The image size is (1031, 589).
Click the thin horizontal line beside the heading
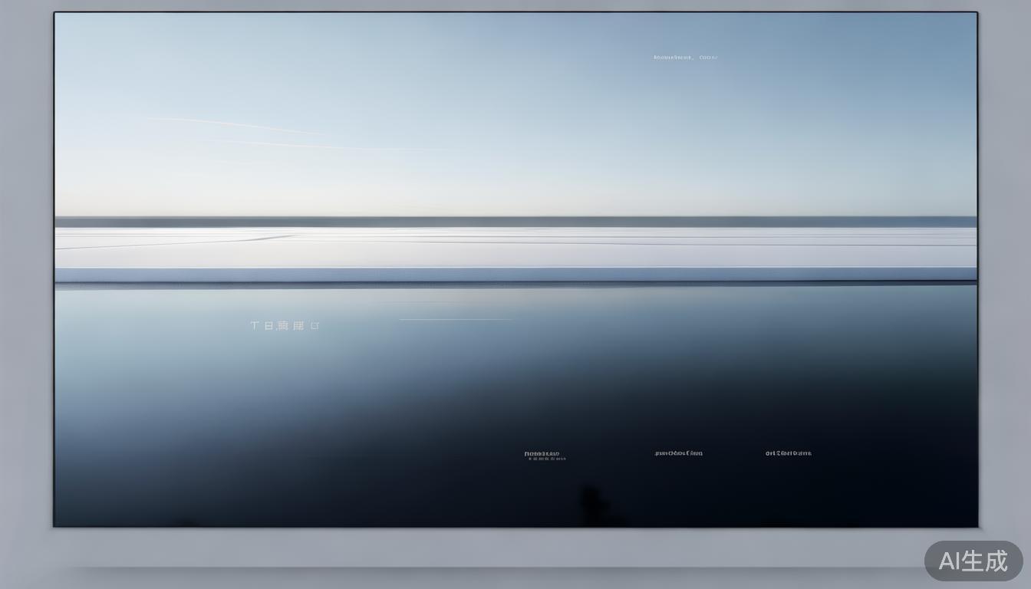456,319
